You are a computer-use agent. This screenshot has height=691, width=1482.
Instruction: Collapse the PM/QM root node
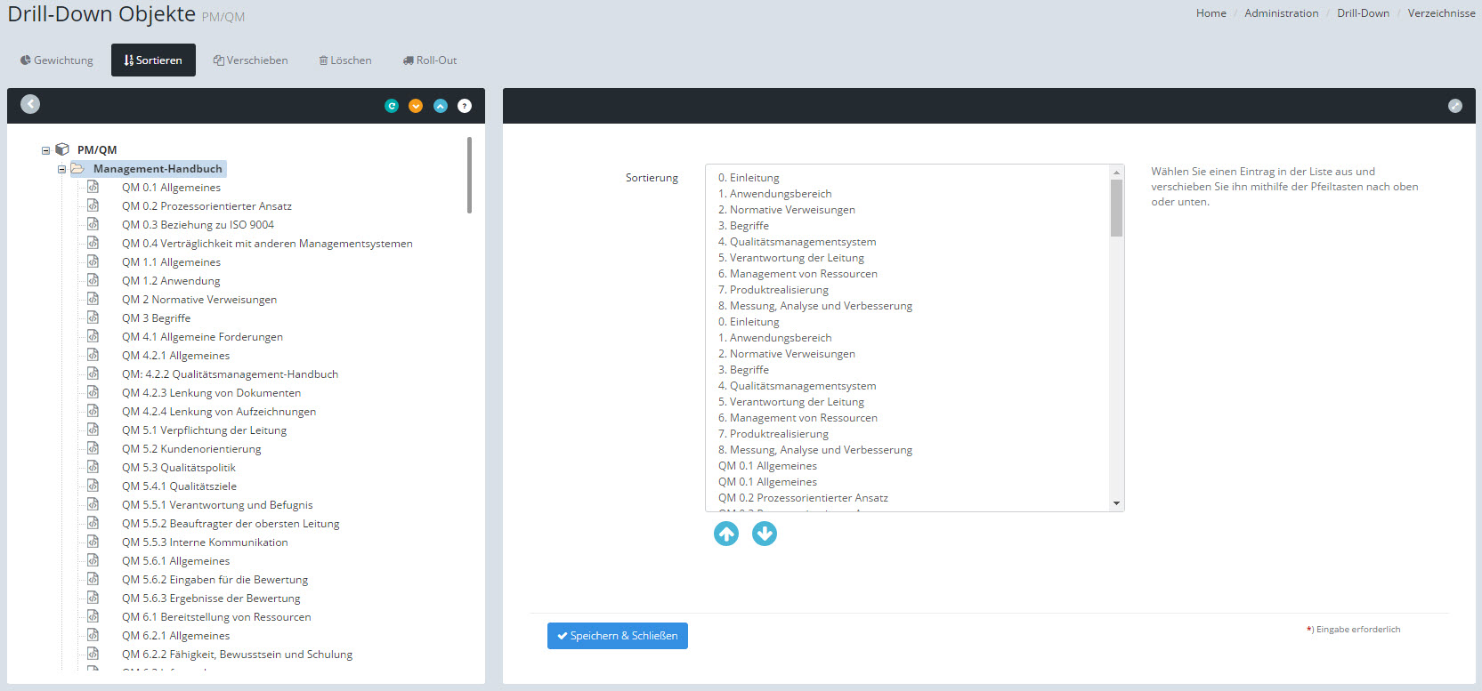(x=46, y=150)
